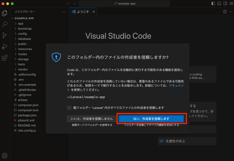This screenshot has height=161, width=234.
Task: Expand the config folder
Action: point(16,34)
